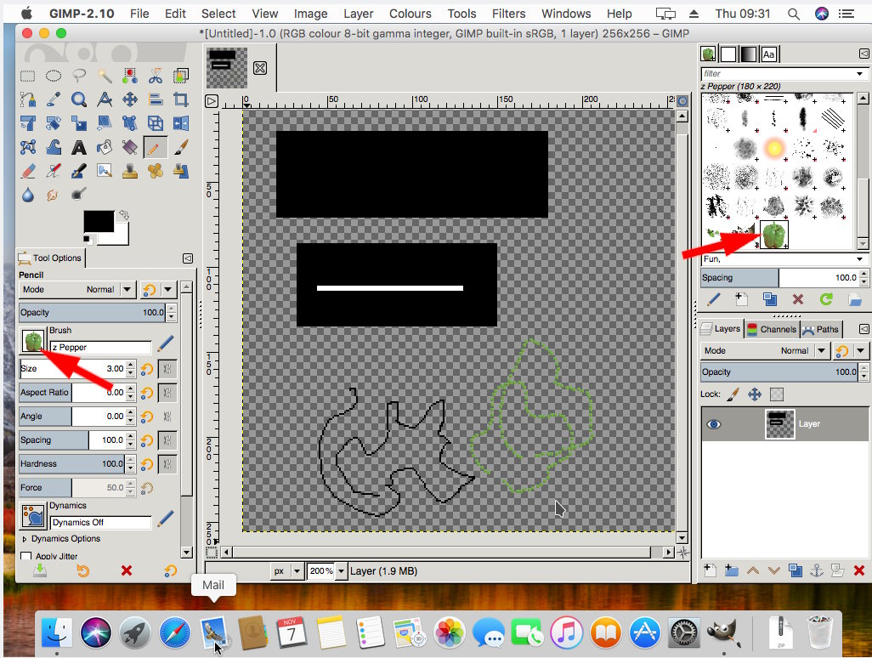The height and width of the screenshot is (658, 872).
Task: Open the Tool Options tab menu
Action: [x=188, y=258]
